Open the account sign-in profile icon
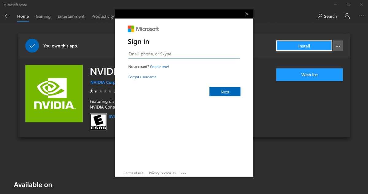 (347, 16)
